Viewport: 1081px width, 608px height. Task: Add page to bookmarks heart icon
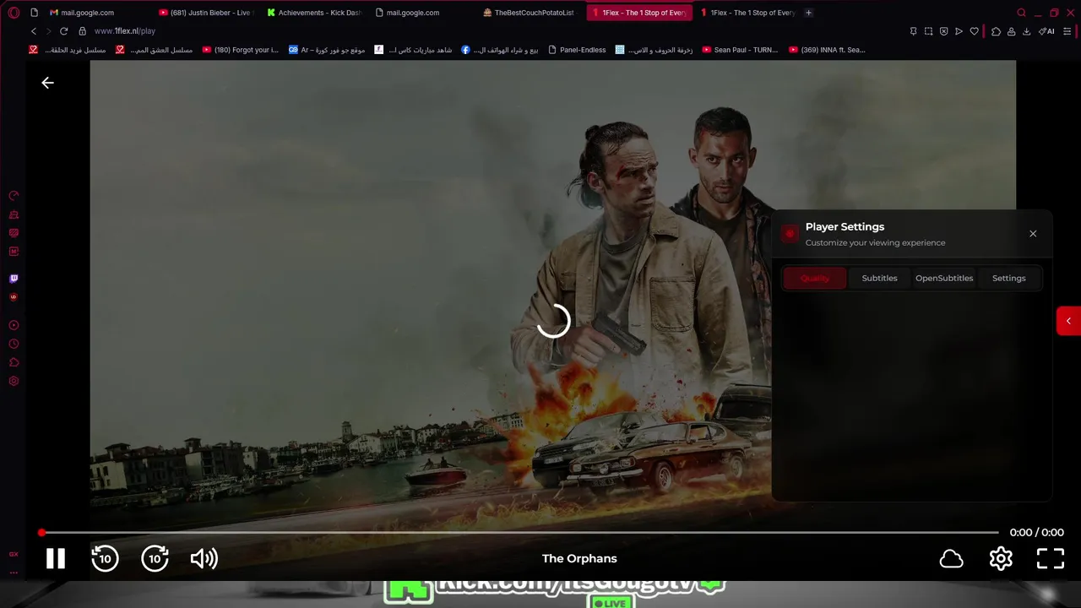pyautogui.click(x=974, y=31)
